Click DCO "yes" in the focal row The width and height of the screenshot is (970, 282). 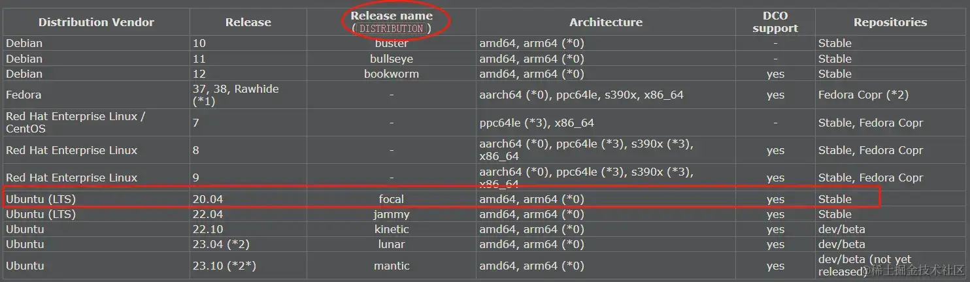pyautogui.click(x=775, y=200)
